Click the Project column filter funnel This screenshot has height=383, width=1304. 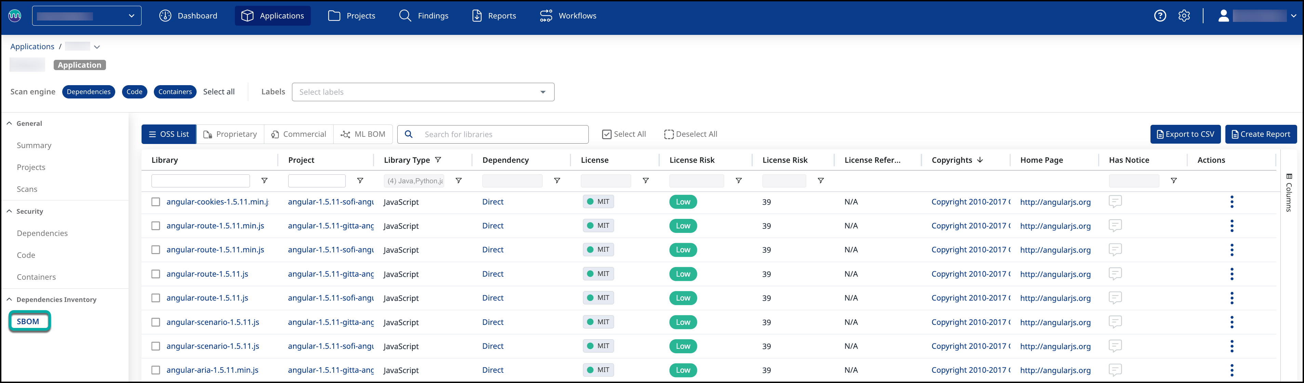pyautogui.click(x=360, y=180)
